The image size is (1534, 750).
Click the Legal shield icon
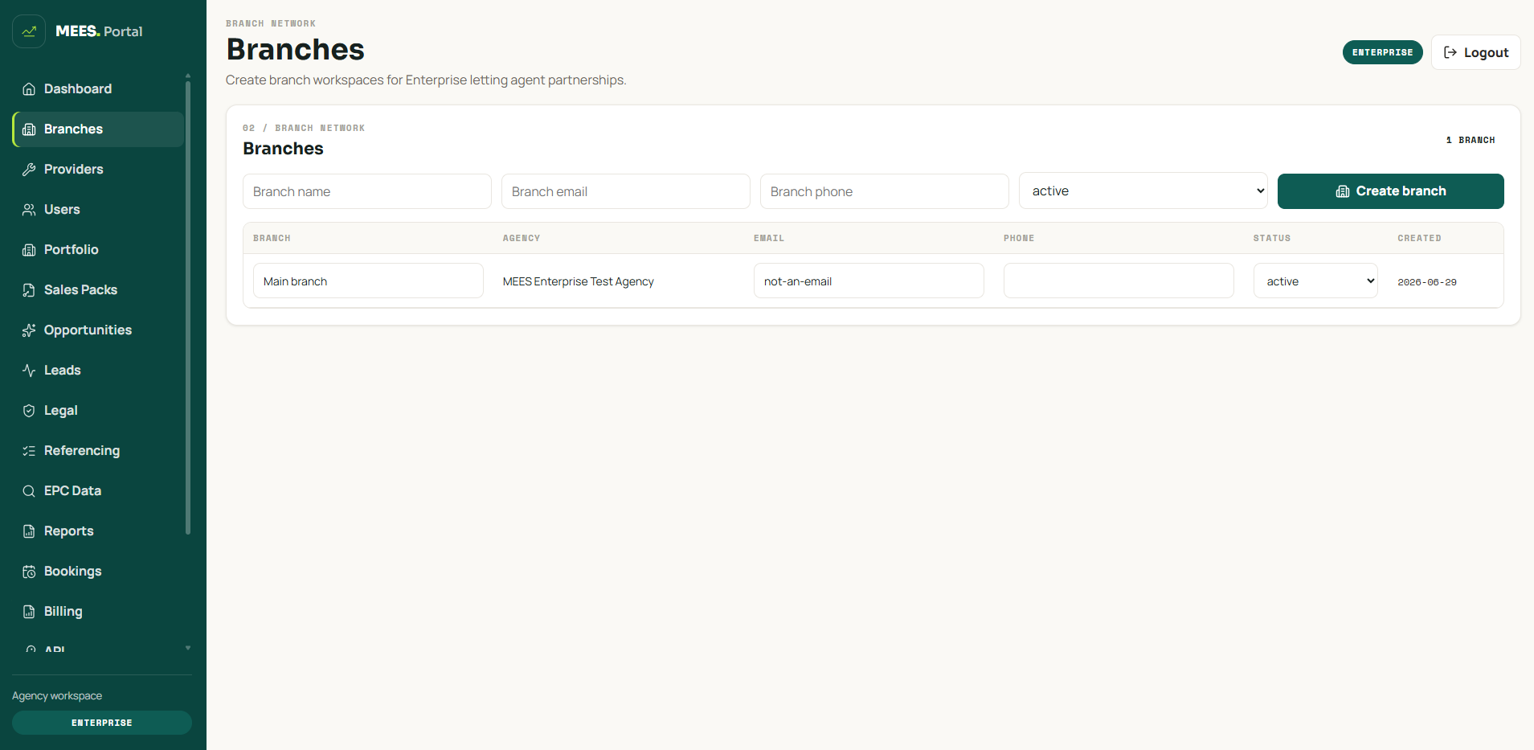pyautogui.click(x=29, y=411)
